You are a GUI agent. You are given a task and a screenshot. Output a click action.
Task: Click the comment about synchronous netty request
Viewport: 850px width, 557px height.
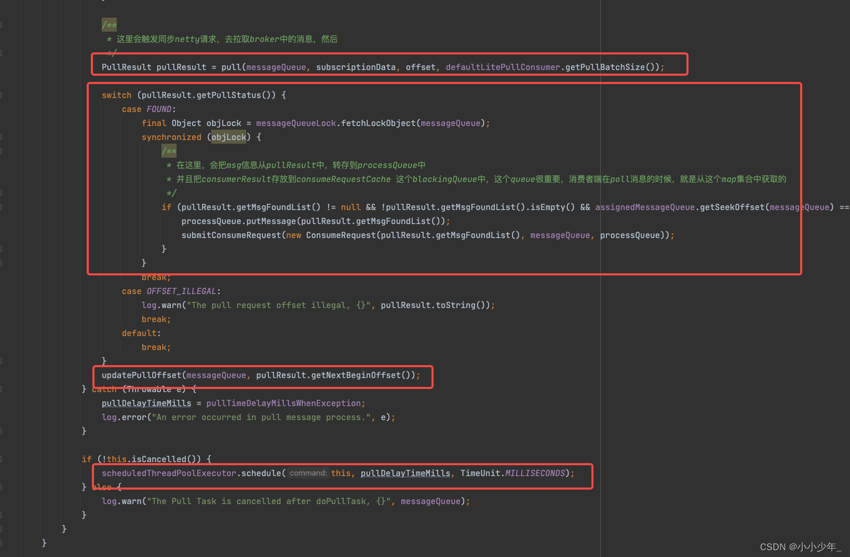(x=222, y=39)
